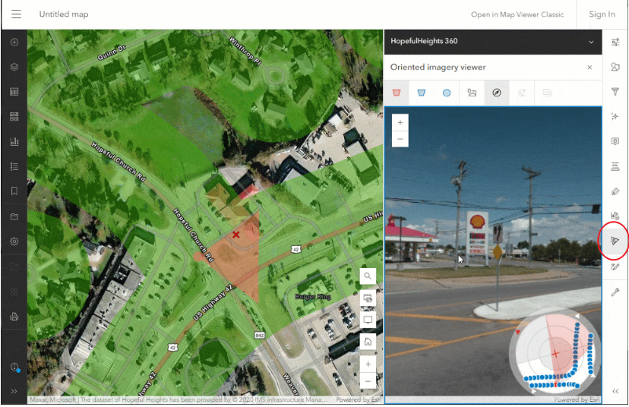Open Effects sparkle icon in right toolbar
The width and height of the screenshot is (629, 407).
pos(615,116)
